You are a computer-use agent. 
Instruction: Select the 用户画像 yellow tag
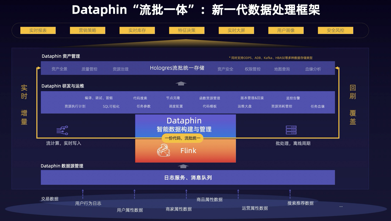tap(286, 30)
